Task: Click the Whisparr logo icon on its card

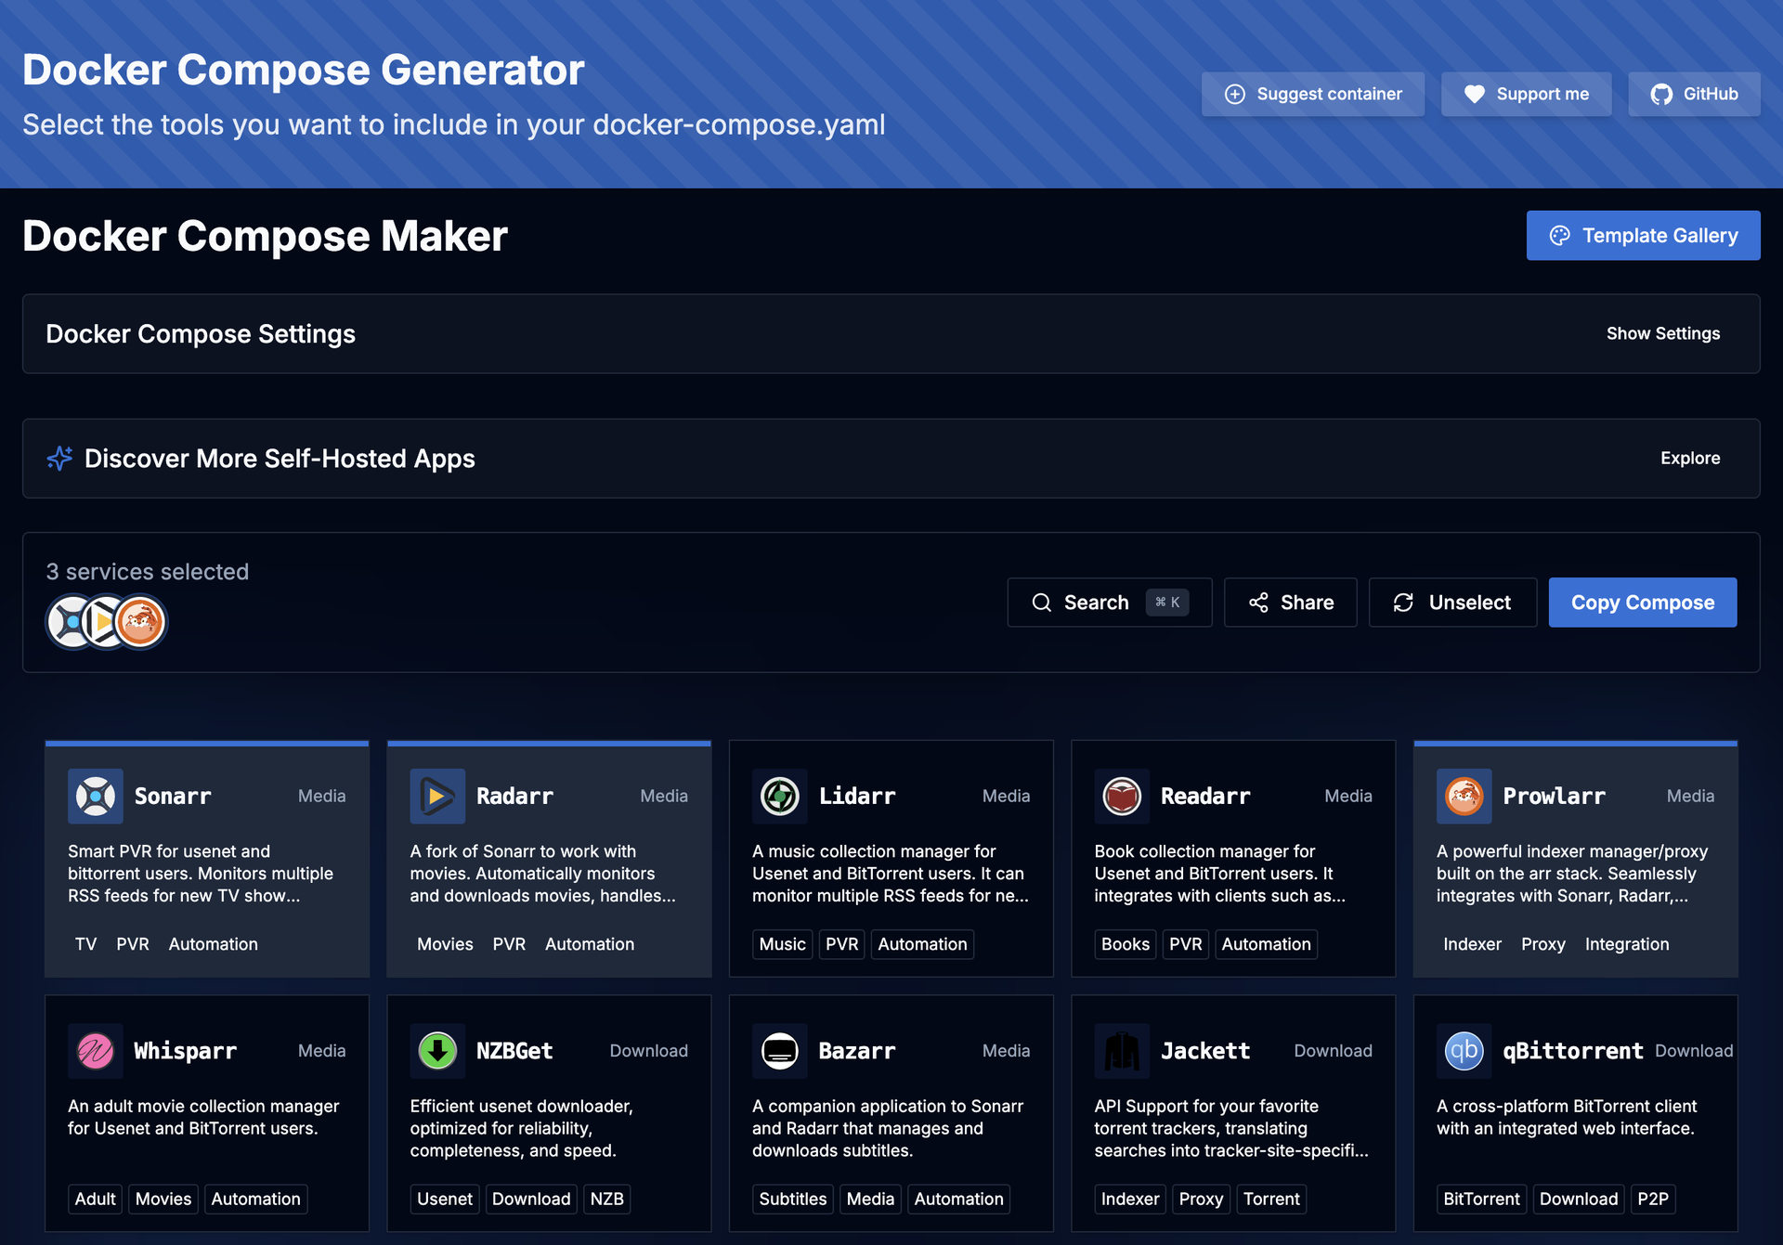Action: click(x=95, y=1051)
